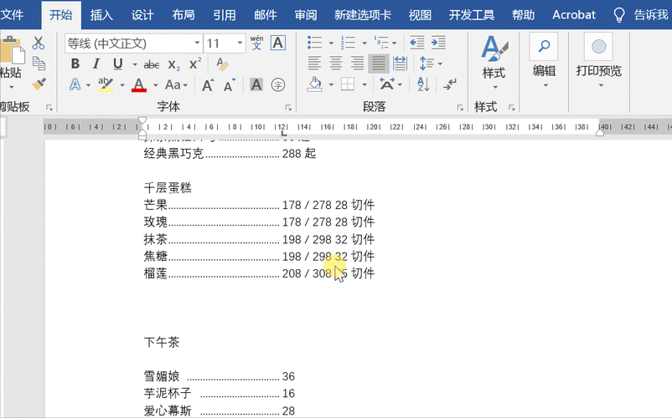Click the Shading paint bucket
672x418 pixels.
(x=315, y=84)
